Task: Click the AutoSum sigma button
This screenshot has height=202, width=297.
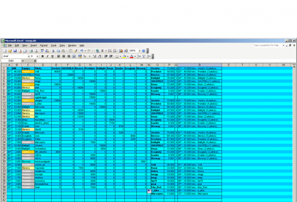Action: click(x=102, y=51)
